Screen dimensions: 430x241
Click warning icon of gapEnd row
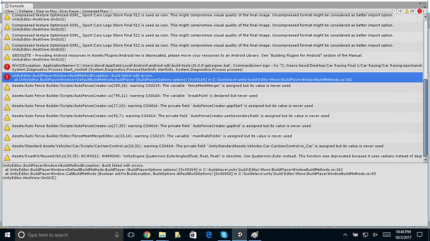click(7, 128)
